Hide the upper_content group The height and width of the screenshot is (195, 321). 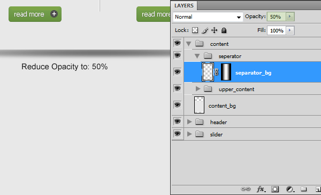point(177,88)
